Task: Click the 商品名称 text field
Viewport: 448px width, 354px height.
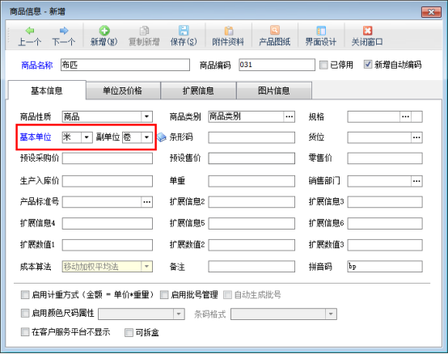Action: coord(125,65)
